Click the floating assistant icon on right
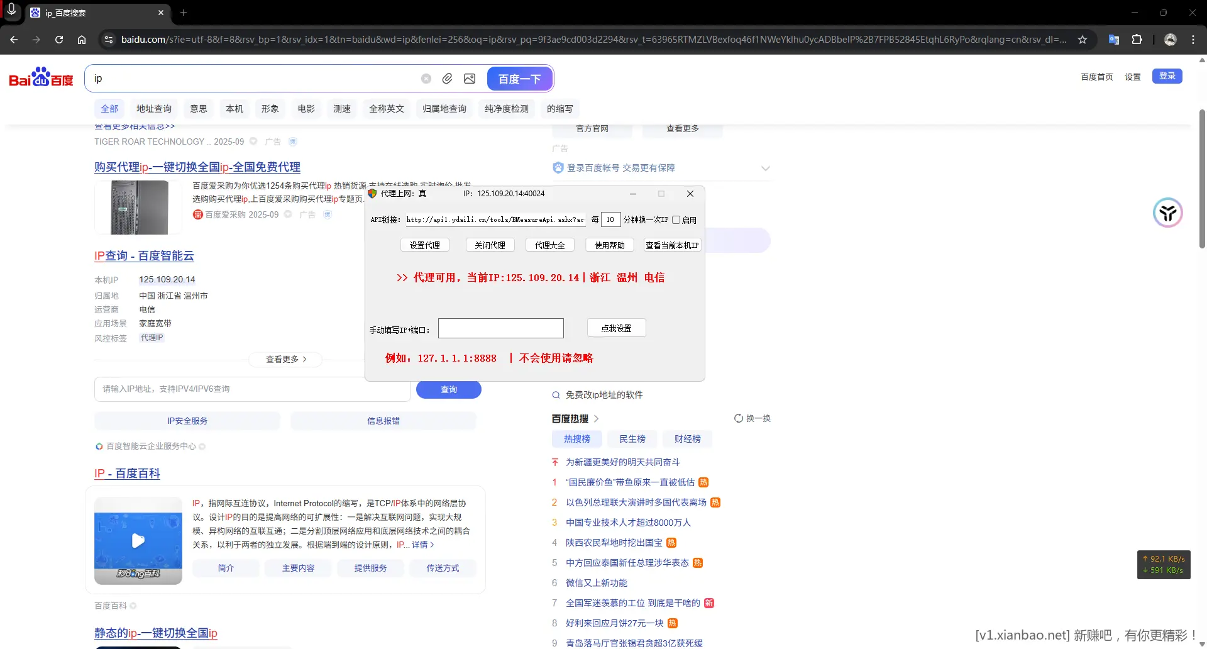Image resolution: width=1207 pixels, height=649 pixels. pos(1168,213)
